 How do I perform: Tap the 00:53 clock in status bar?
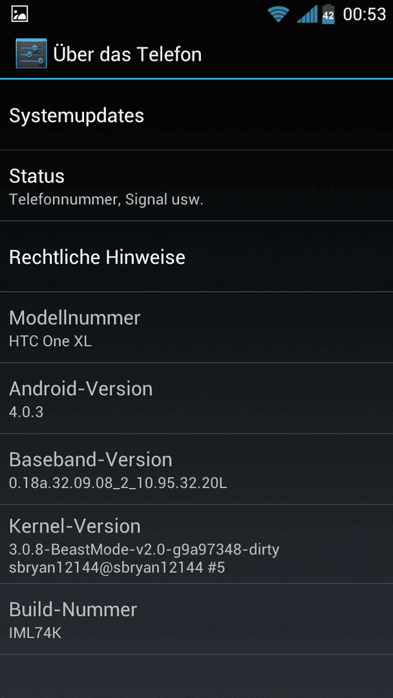364,14
